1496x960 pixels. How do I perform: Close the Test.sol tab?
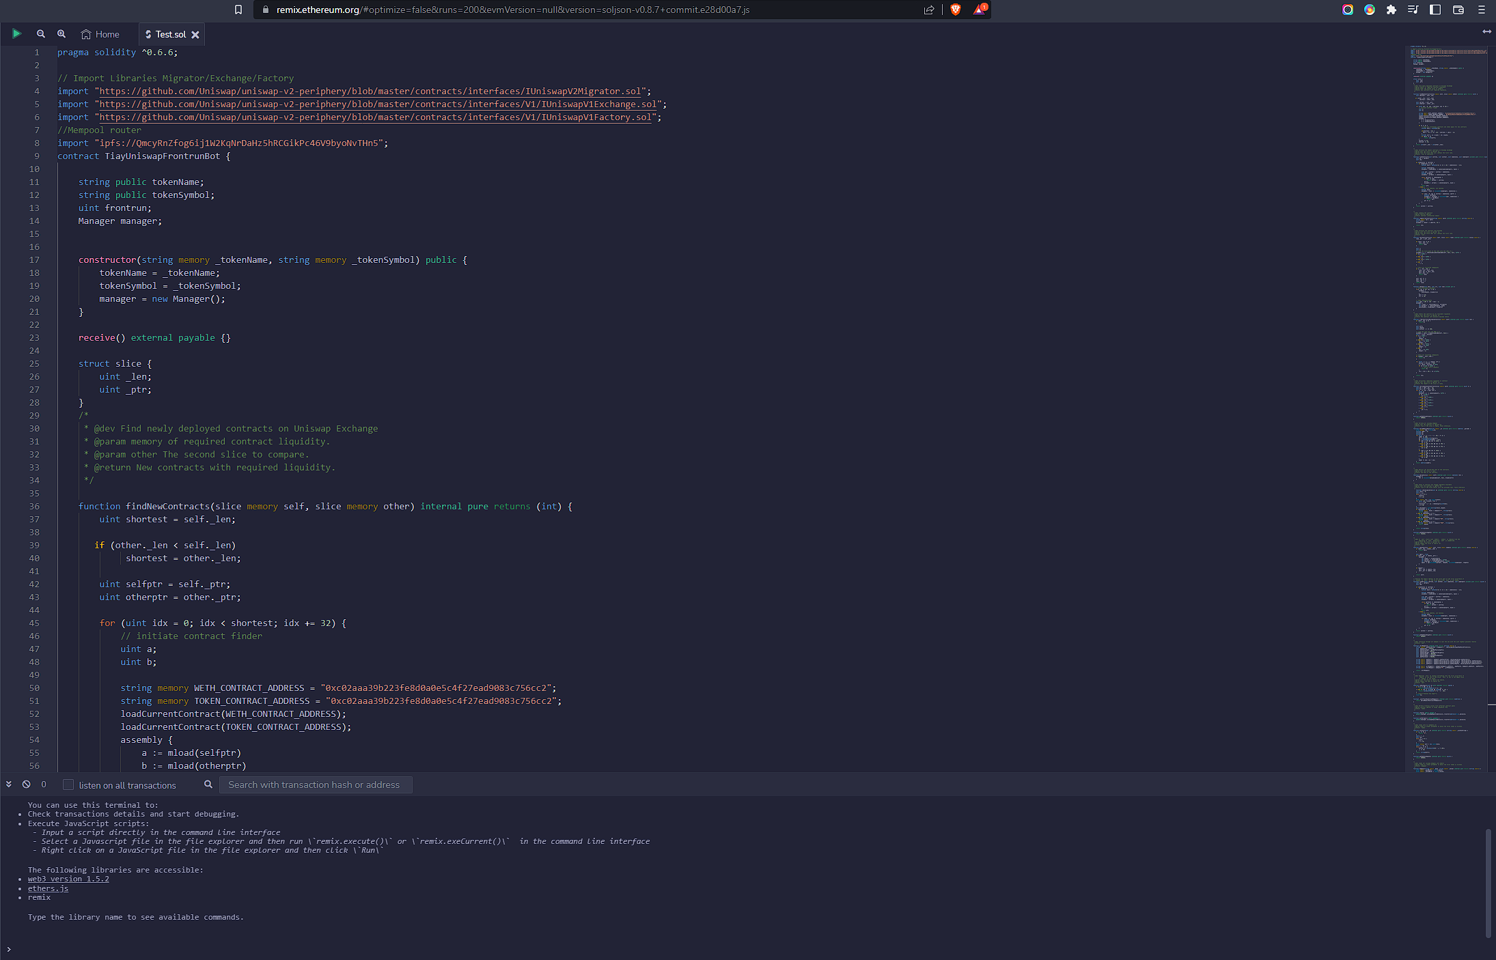click(x=195, y=34)
